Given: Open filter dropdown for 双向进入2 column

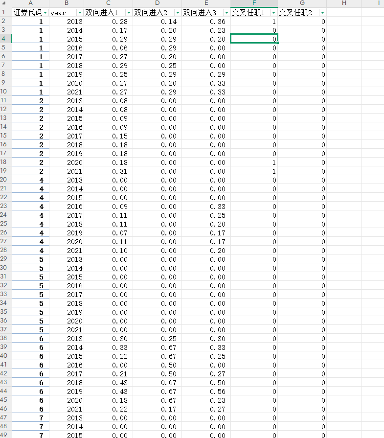Looking at the screenshot, I should (x=178, y=13).
